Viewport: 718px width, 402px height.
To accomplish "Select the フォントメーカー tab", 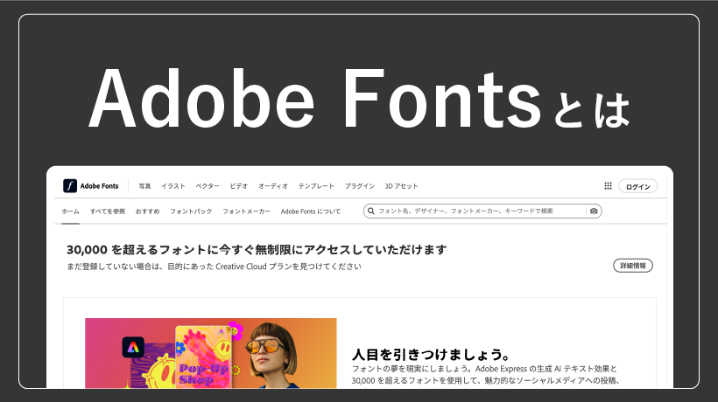I will coord(246,211).
